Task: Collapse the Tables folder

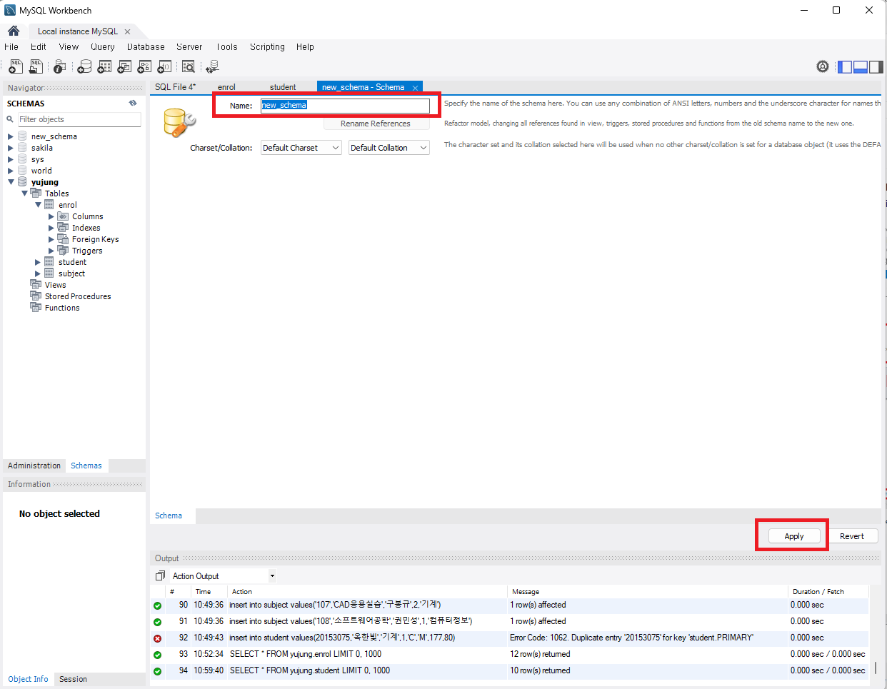Action: click(24, 193)
